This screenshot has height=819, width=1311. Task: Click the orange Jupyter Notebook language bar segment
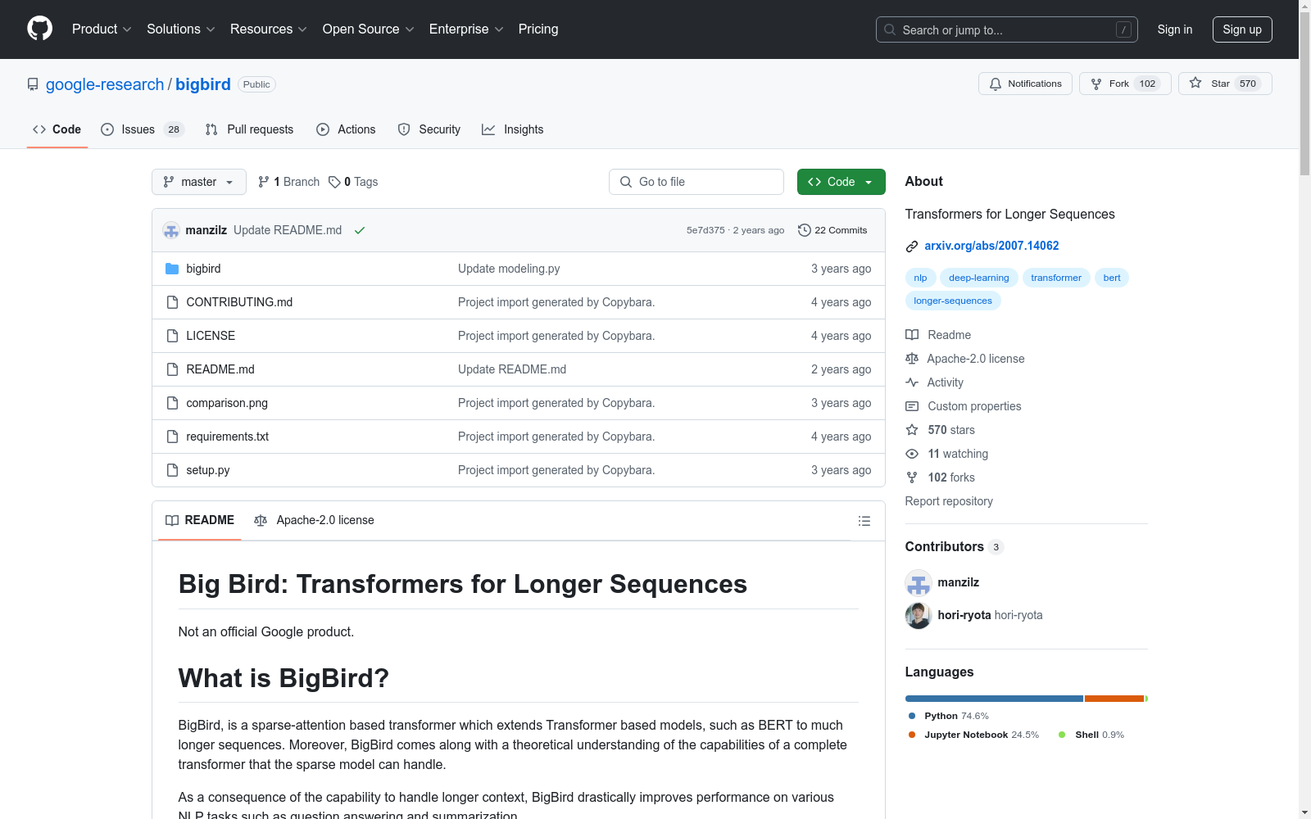click(x=1114, y=699)
